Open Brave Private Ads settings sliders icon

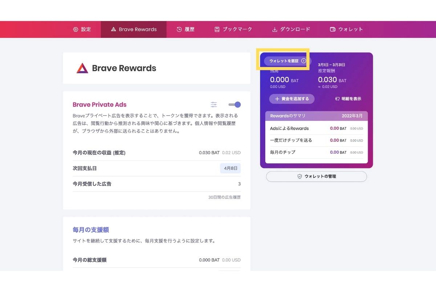[x=214, y=105]
